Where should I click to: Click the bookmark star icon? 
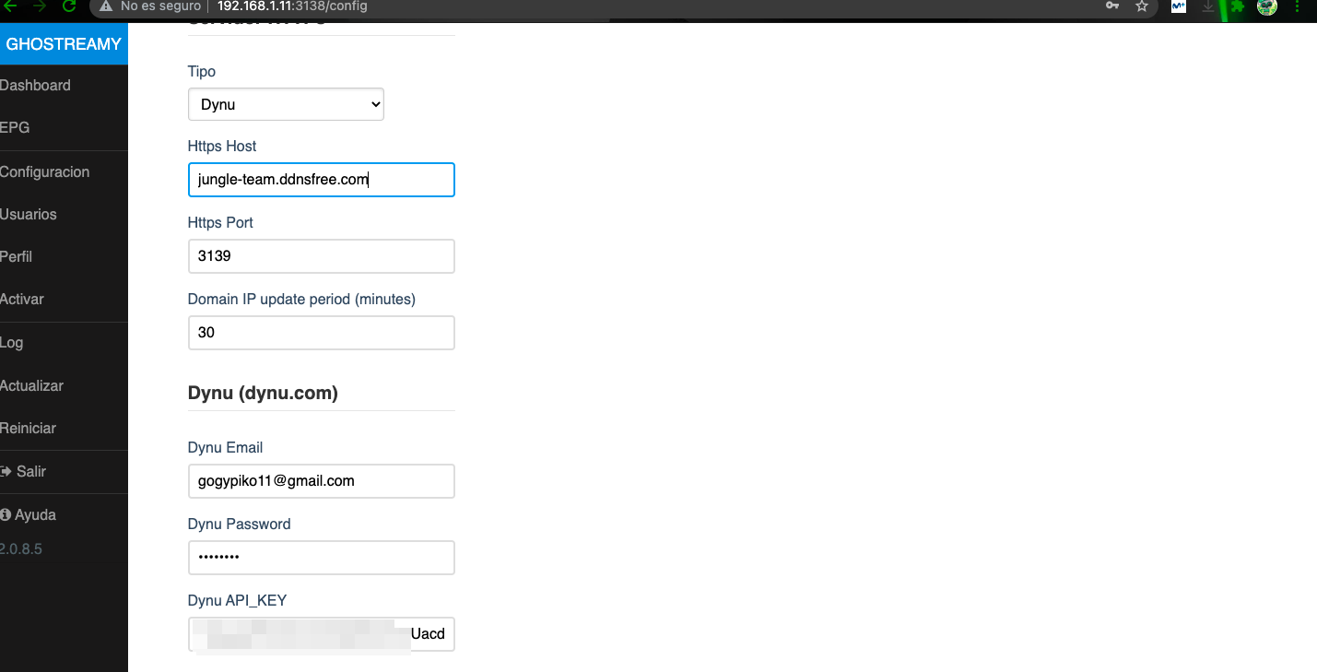pyautogui.click(x=1142, y=6)
